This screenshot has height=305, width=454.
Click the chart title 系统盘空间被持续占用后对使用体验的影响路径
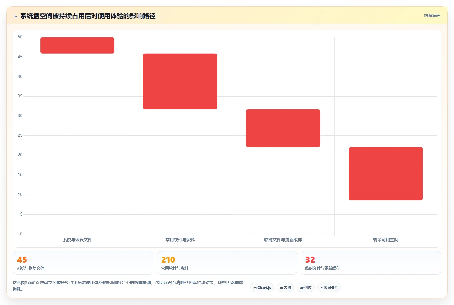pos(88,16)
